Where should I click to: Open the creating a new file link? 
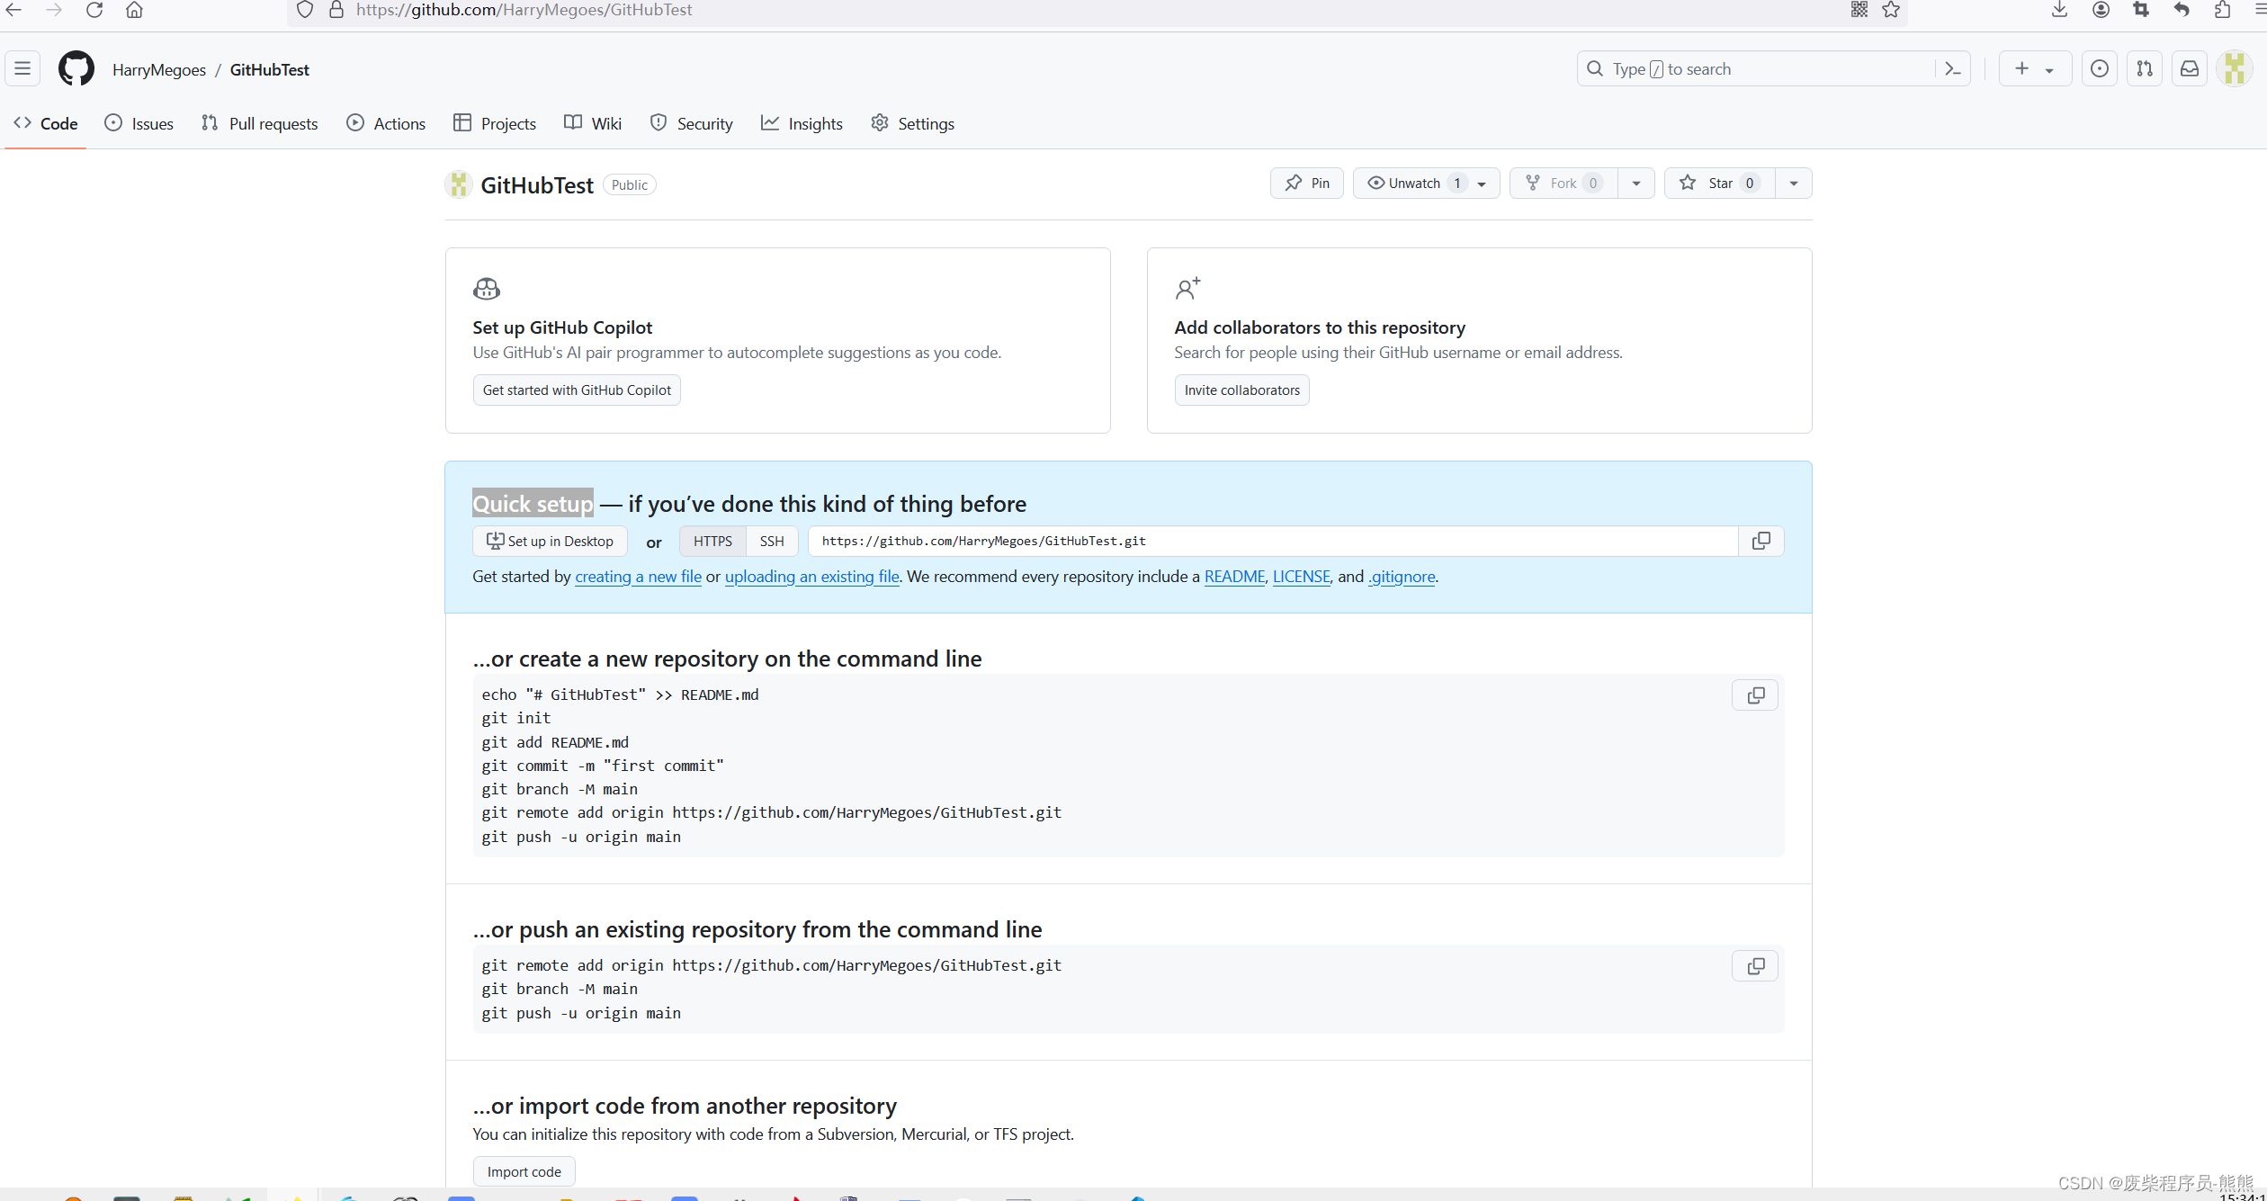coord(638,577)
